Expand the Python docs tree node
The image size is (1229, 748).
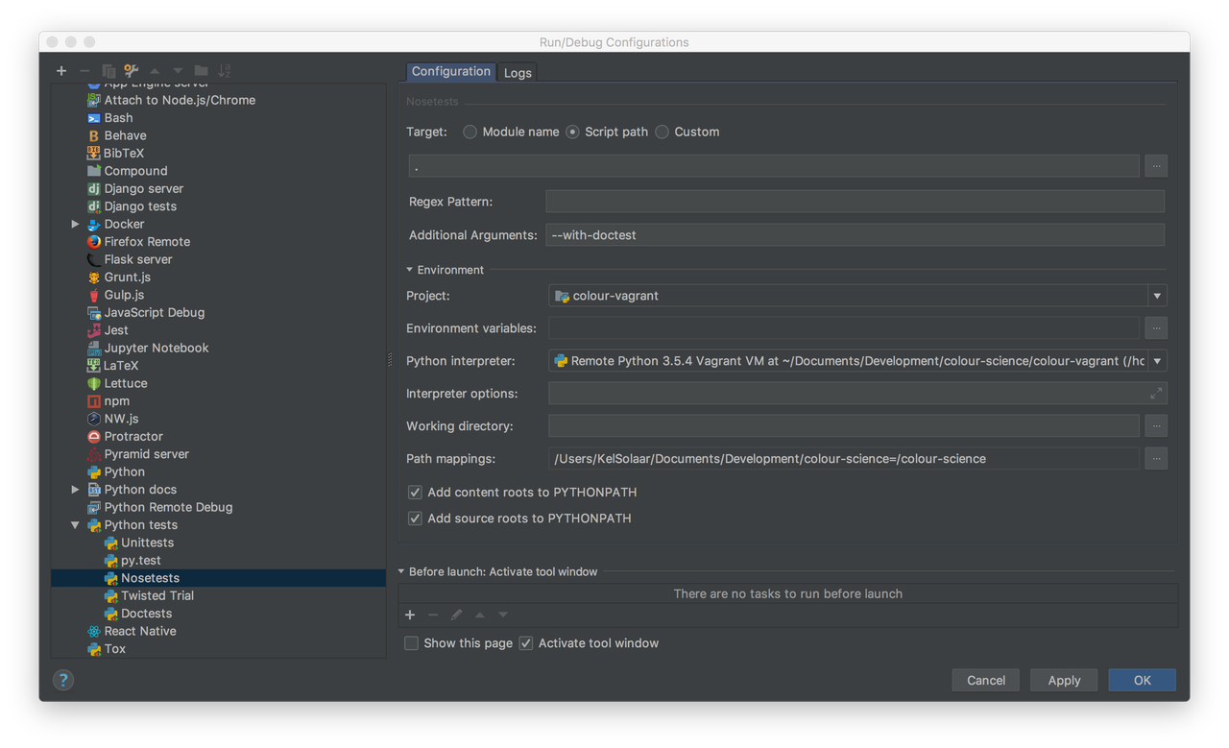(x=75, y=490)
